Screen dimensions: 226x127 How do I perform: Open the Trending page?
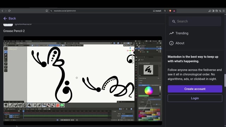[x=179, y=33]
